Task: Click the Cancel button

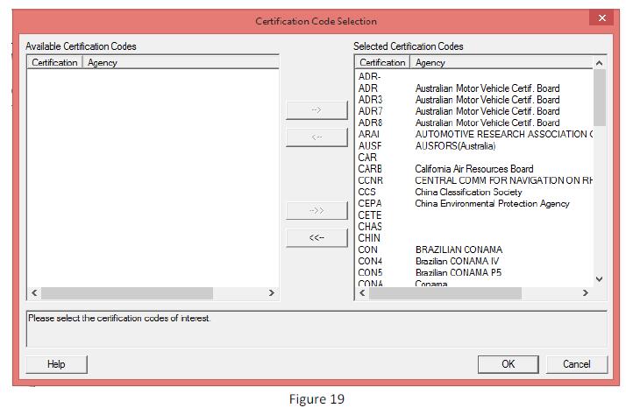Action: tap(577, 364)
